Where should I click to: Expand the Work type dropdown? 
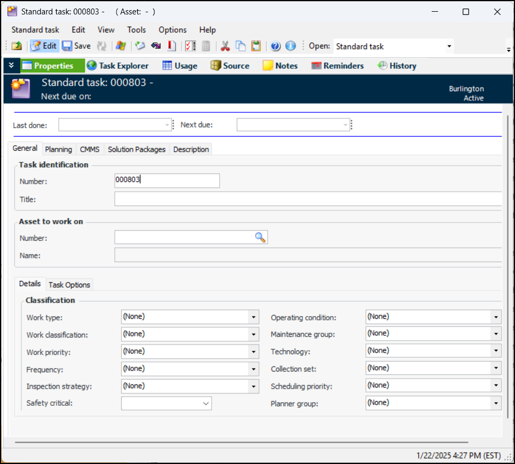(x=253, y=317)
